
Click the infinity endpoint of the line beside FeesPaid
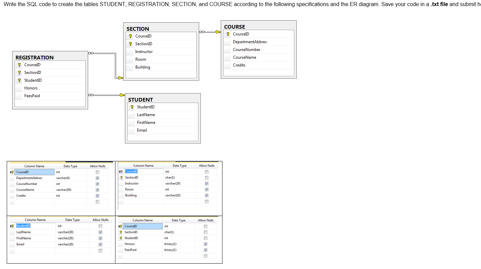91,95
